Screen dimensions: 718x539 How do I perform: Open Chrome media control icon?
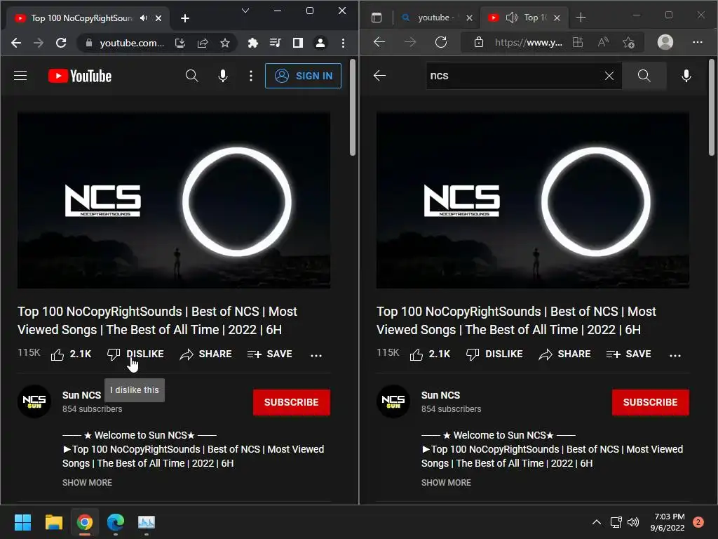275,43
